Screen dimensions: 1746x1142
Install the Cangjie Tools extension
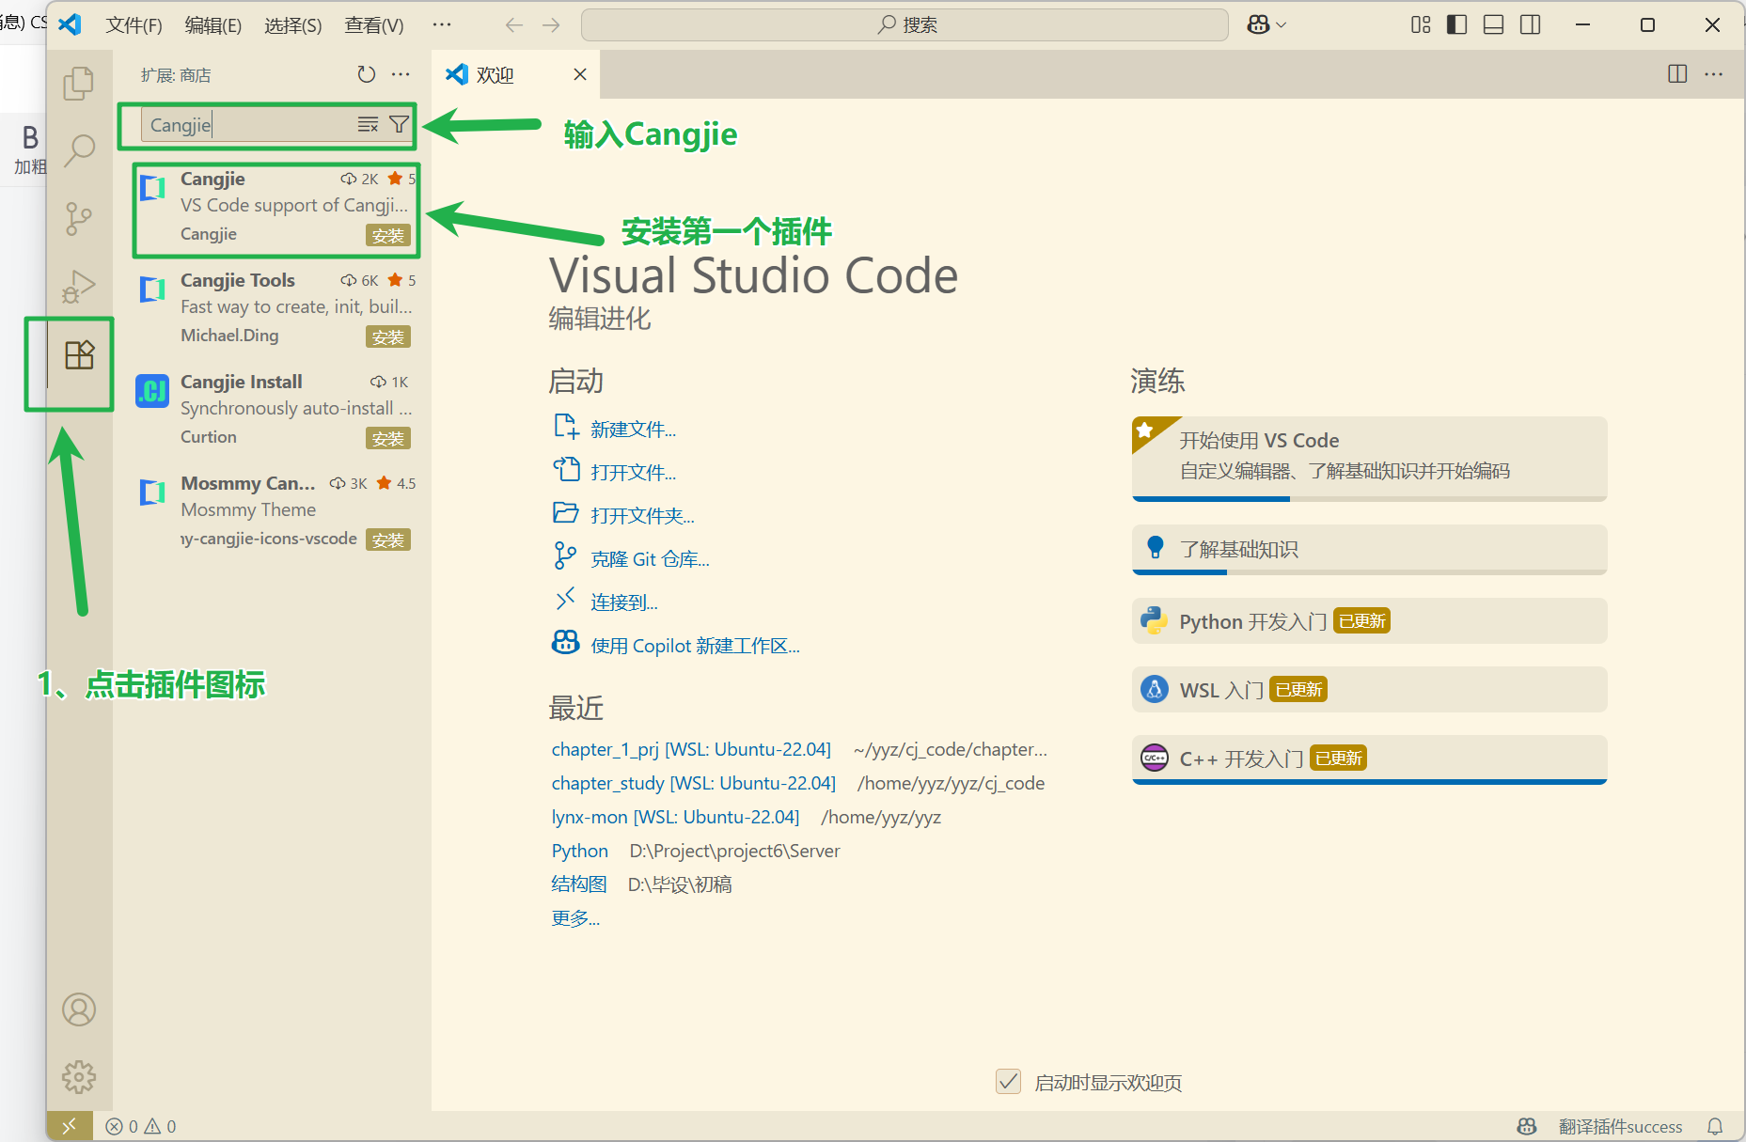click(x=387, y=337)
